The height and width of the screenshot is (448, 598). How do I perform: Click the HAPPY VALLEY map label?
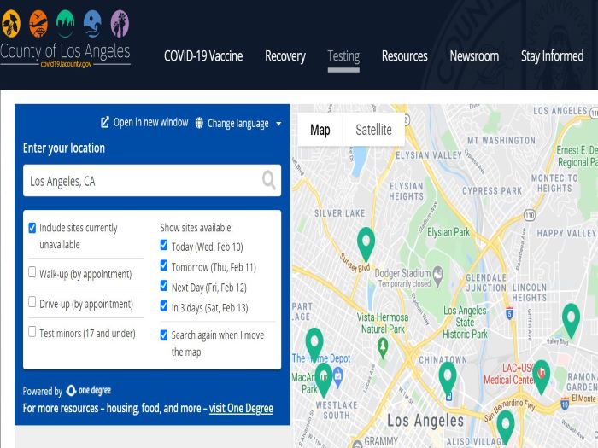pyautogui.click(x=566, y=233)
